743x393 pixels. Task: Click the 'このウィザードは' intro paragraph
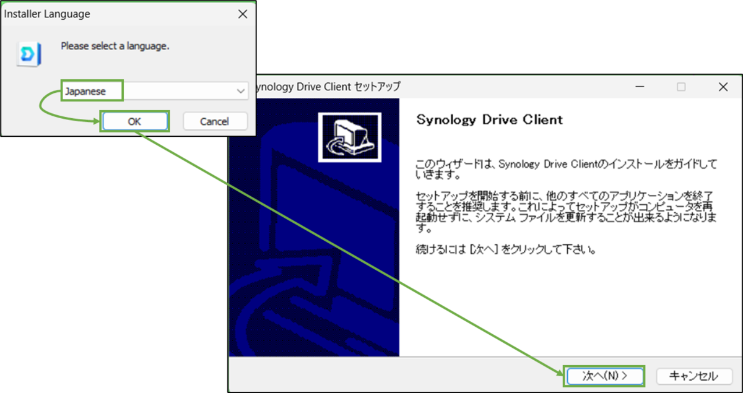567,170
